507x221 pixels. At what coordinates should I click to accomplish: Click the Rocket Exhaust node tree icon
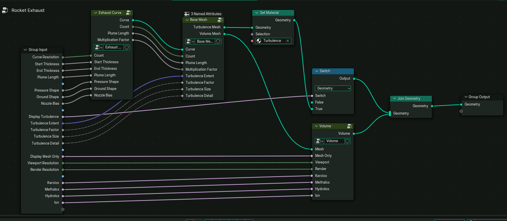click(5, 10)
